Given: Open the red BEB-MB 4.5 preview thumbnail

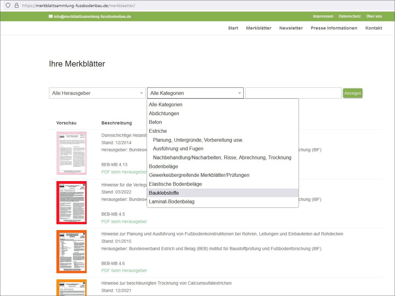Looking at the screenshot, I should [x=72, y=202].
